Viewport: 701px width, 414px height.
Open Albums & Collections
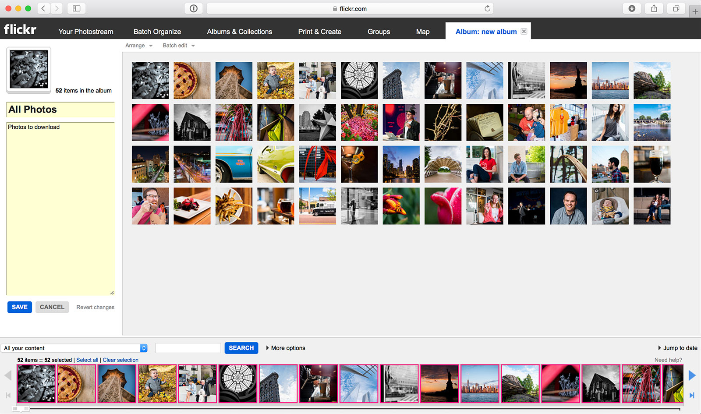pyautogui.click(x=240, y=32)
